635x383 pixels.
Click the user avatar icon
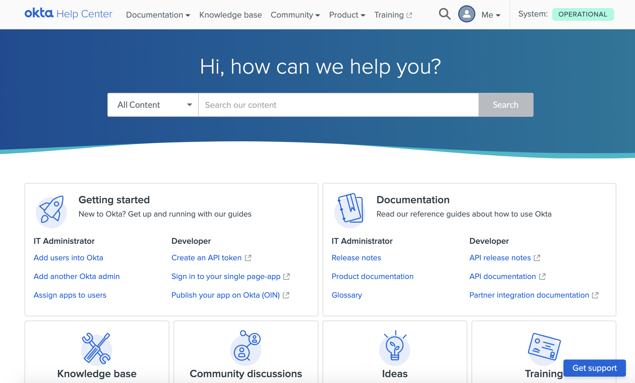coord(467,14)
